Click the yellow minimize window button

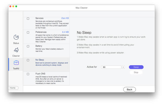click(x=13, y=6)
